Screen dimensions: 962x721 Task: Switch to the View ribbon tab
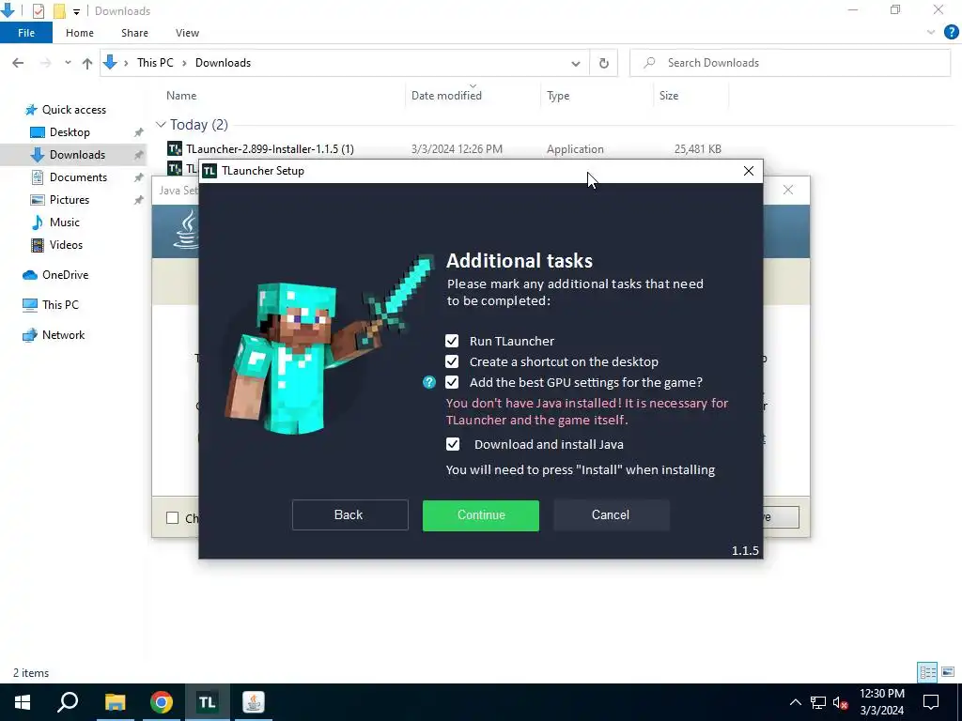187,33
